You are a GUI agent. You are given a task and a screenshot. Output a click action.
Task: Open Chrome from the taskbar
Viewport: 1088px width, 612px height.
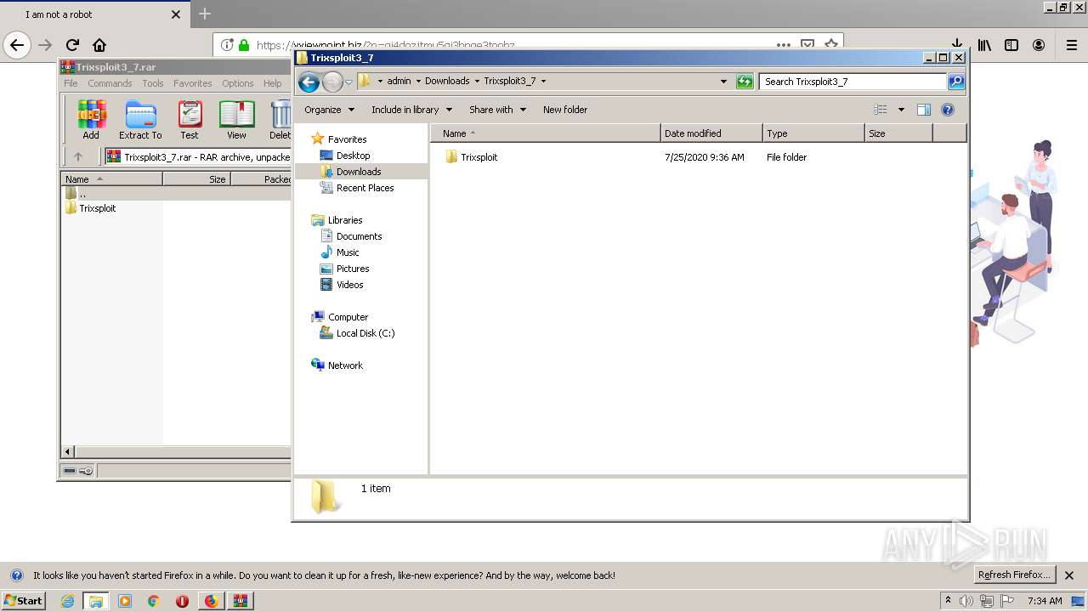pyautogui.click(x=153, y=601)
